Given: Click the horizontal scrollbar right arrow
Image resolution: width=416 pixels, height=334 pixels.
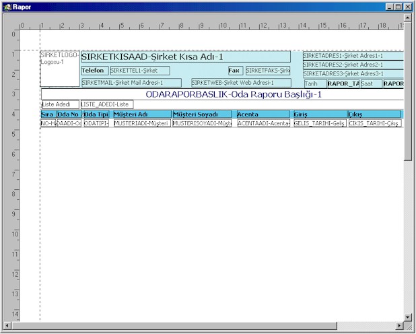Looking at the screenshot, I should 399,327.
